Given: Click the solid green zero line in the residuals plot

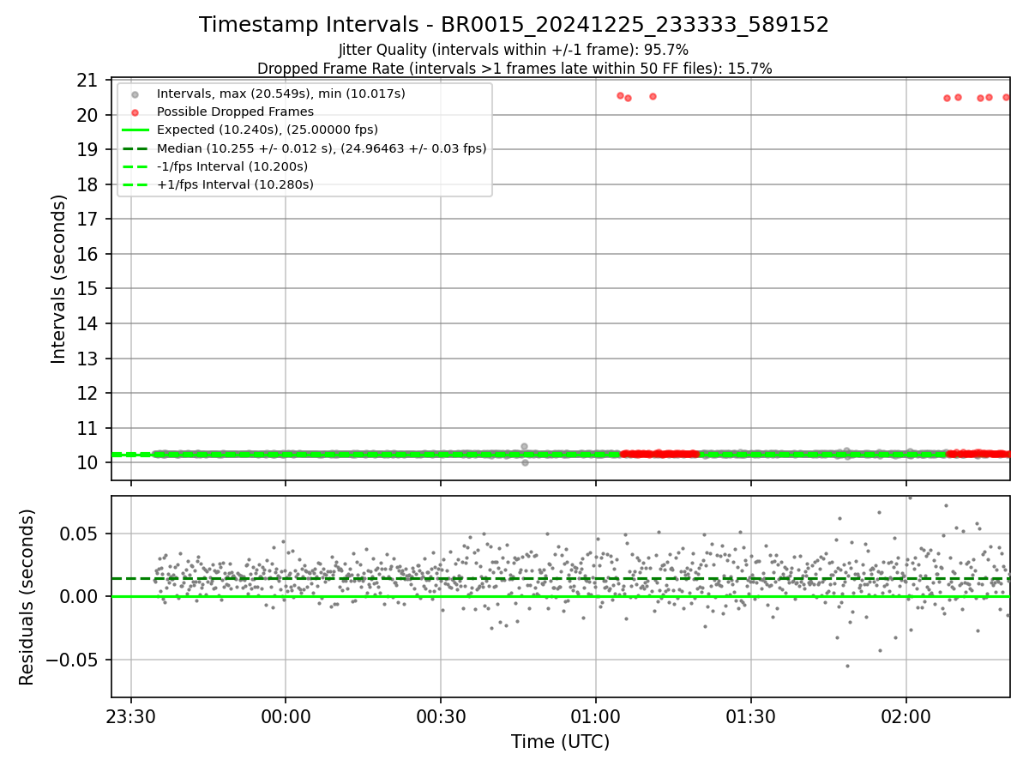Looking at the screenshot, I should tap(560, 596).
